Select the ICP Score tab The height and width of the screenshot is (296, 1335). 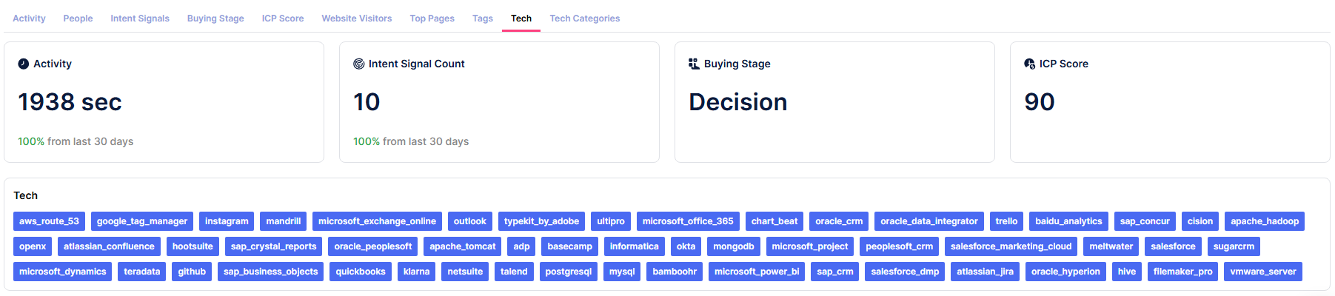pyautogui.click(x=282, y=18)
